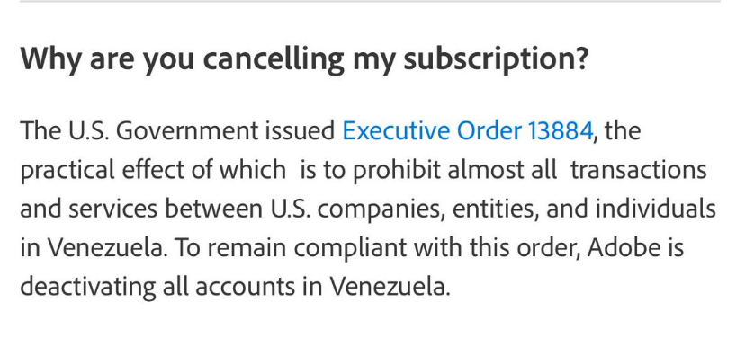Click the word "accounts" in the last line
This screenshot has width=736, height=356.
(x=245, y=287)
